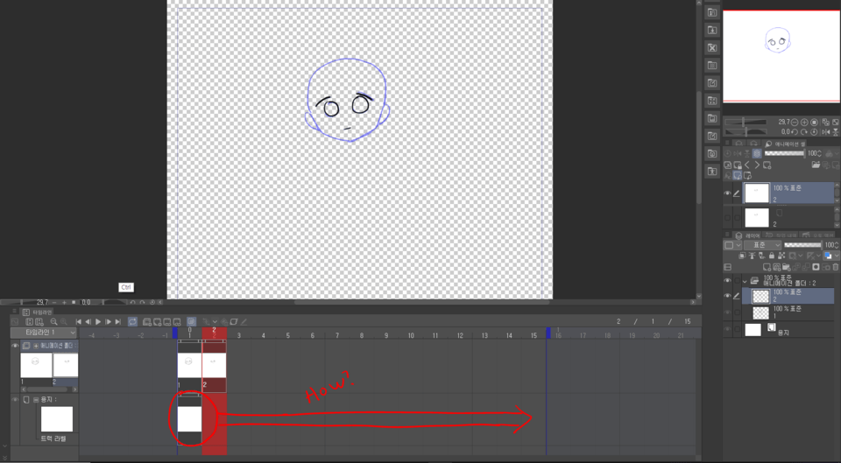The image size is (841, 463).
Task: Expand the animation folder track with plus button
Action: click(x=35, y=346)
